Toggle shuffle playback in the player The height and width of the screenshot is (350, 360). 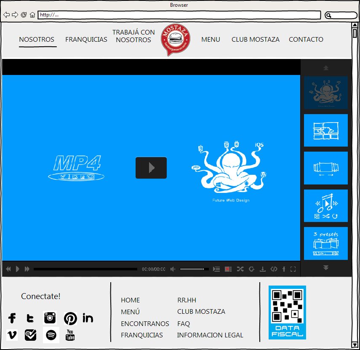point(240,269)
